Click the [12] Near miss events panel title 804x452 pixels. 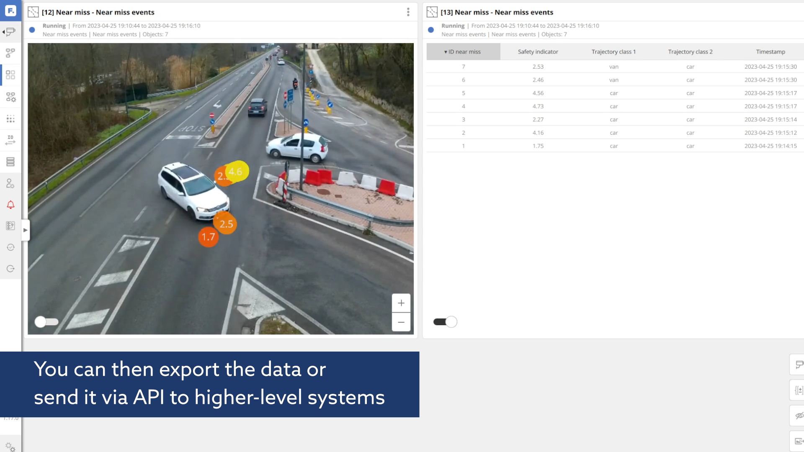[99, 12]
